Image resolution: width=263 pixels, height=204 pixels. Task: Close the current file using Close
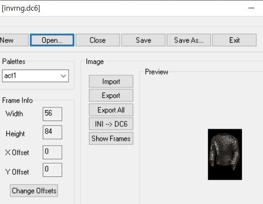[98, 40]
